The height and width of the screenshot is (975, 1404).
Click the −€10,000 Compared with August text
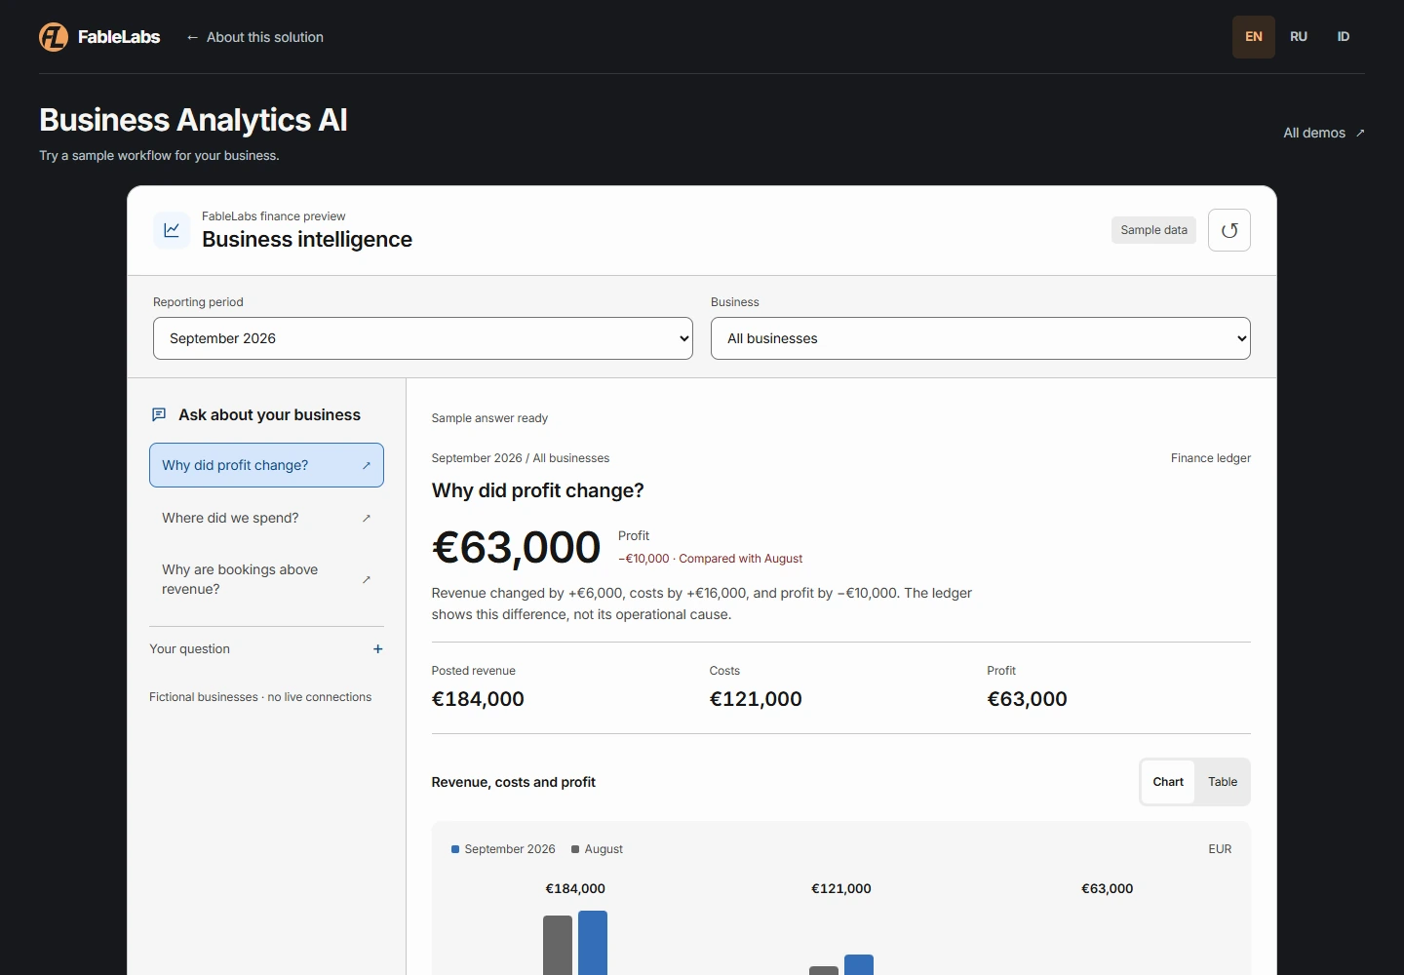[x=711, y=559]
